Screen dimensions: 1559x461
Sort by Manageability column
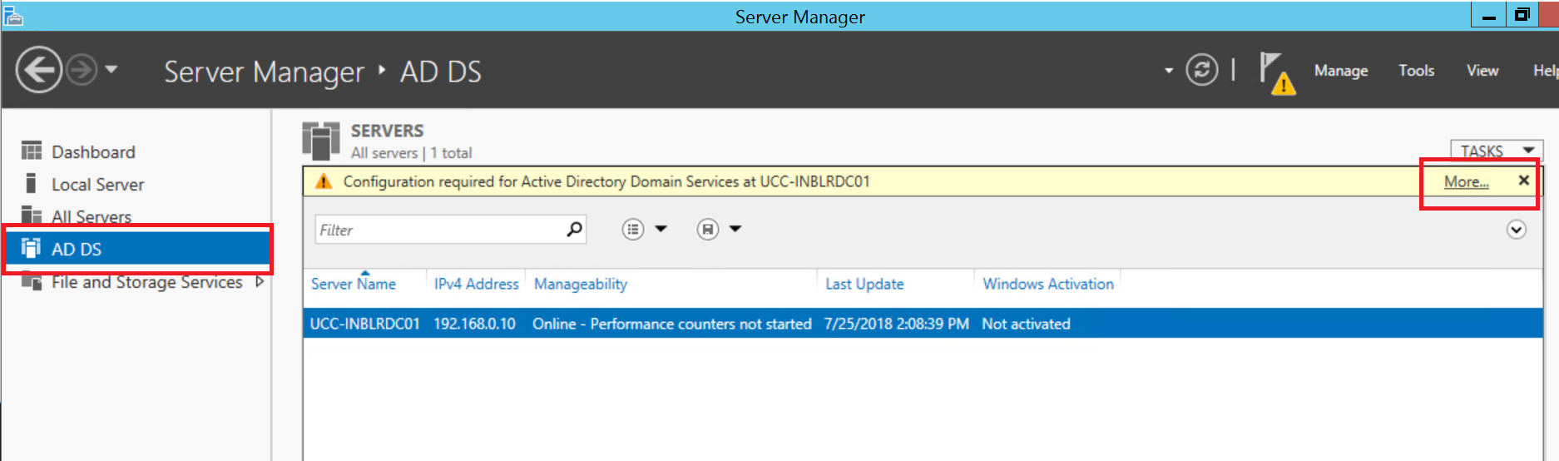coord(581,284)
